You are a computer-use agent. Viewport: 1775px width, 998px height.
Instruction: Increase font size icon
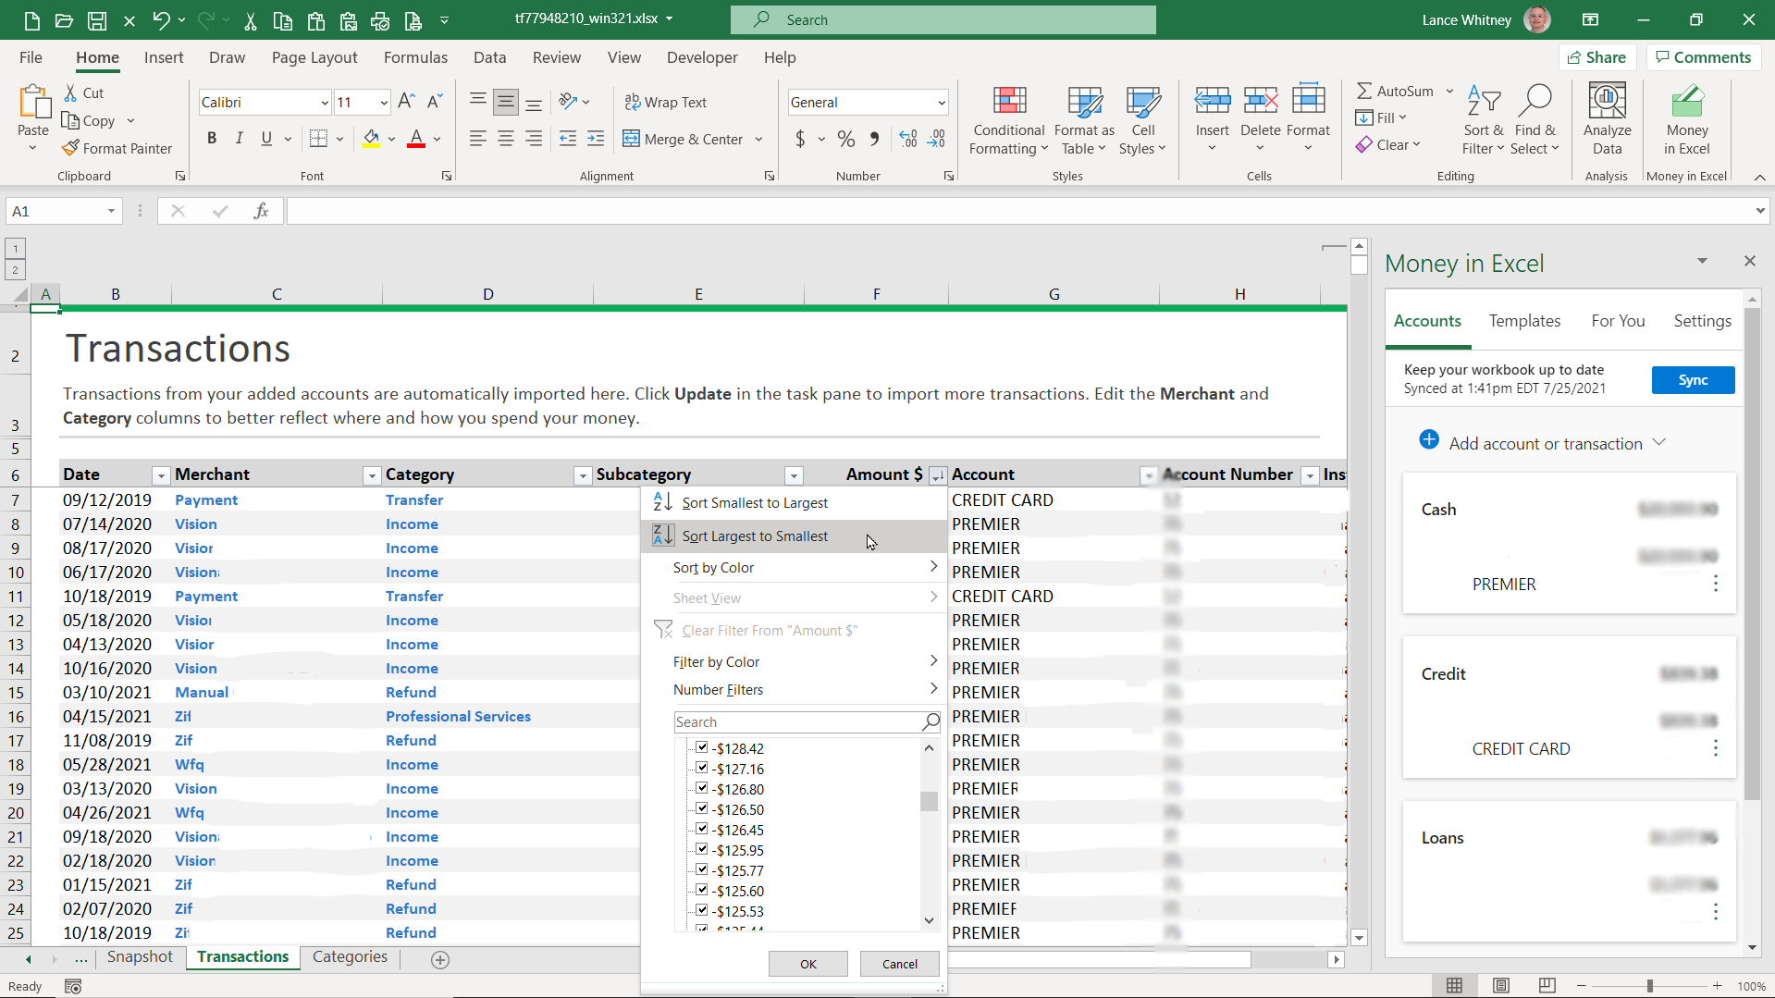(406, 102)
